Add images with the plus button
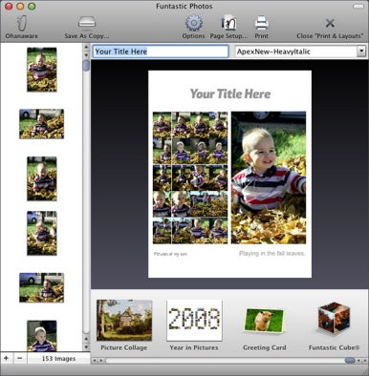369x376 pixels. click(x=6, y=359)
